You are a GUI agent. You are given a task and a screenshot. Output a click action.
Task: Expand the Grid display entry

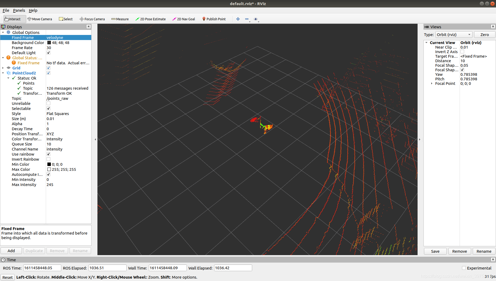point(3,68)
